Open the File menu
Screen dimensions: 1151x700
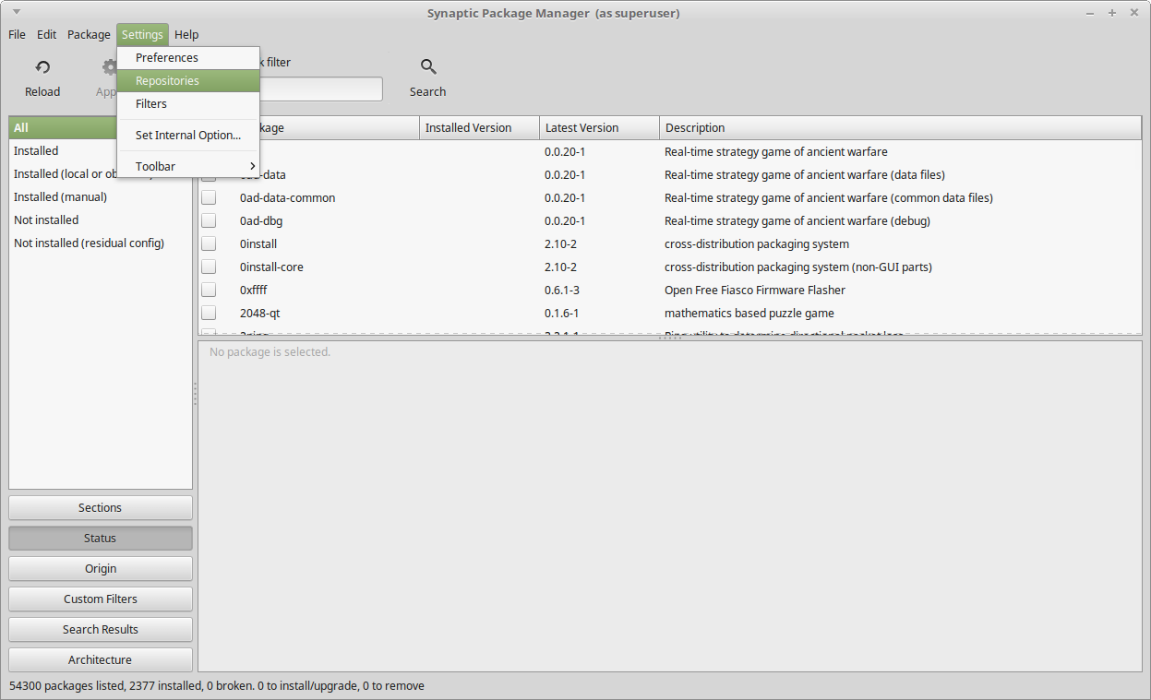(17, 34)
